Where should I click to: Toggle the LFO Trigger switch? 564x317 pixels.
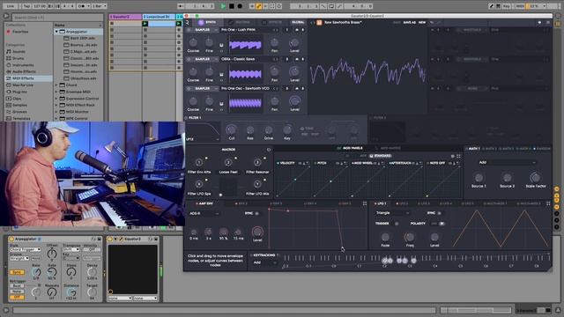coord(397,224)
